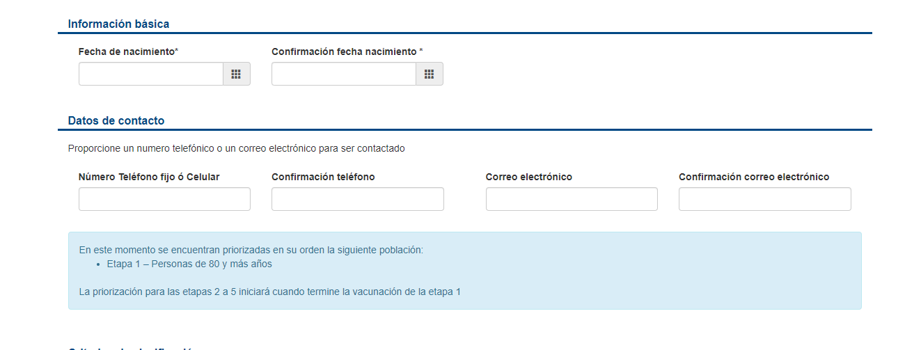The width and height of the screenshot is (921, 350).
Task: Focus the Correo electrónico text box
Action: (x=571, y=199)
